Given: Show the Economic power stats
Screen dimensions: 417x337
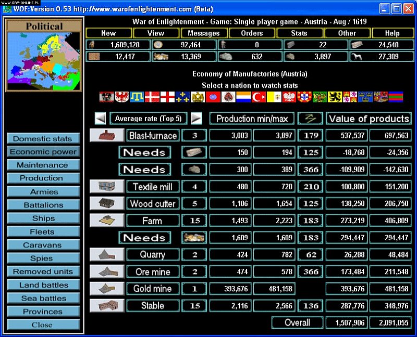Looking at the screenshot, I should tap(43, 152).
